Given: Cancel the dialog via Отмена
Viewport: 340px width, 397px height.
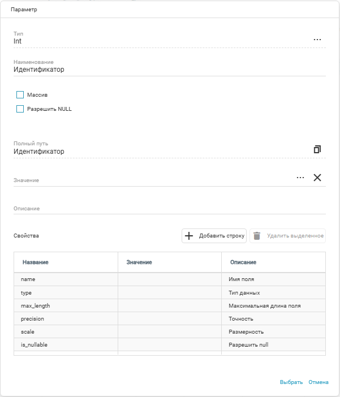Looking at the screenshot, I should (x=319, y=382).
